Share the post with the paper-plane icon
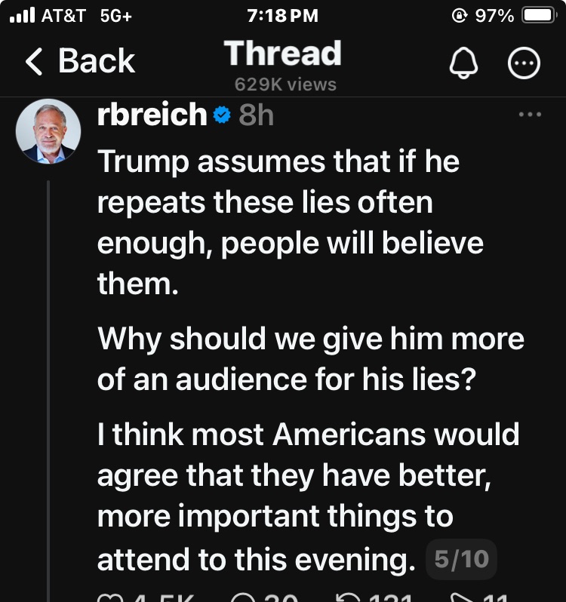 pyautogui.click(x=460, y=598)
